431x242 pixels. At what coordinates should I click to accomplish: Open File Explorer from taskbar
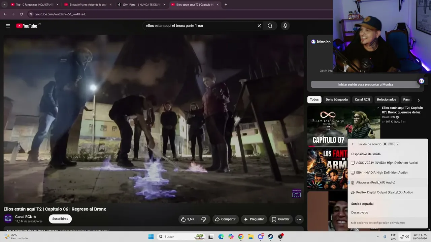point(251,237)
